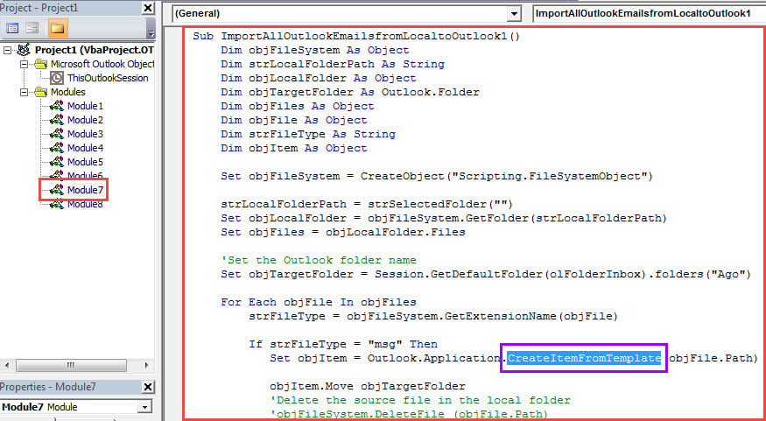Collapse the Microsoft Outlook Objects folder

tap(25, 64)
